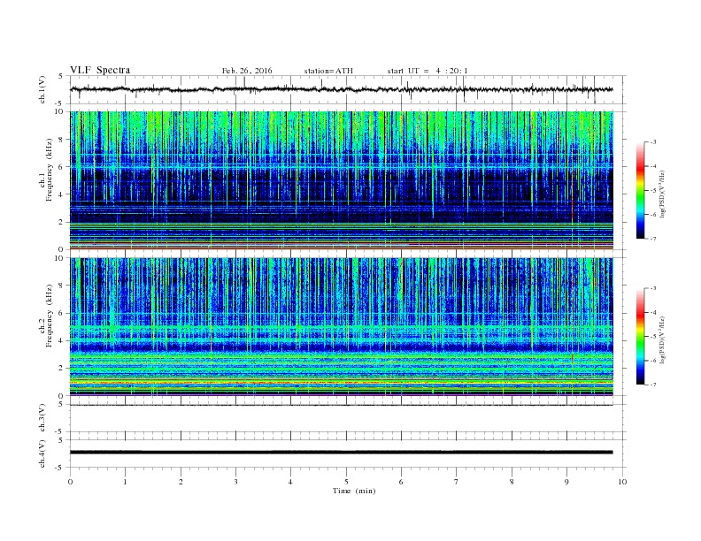The width and height of the screenshot is (701, 541).
Task: Click the 'ch.3(V)' axis label
Action: coord(42,418)
